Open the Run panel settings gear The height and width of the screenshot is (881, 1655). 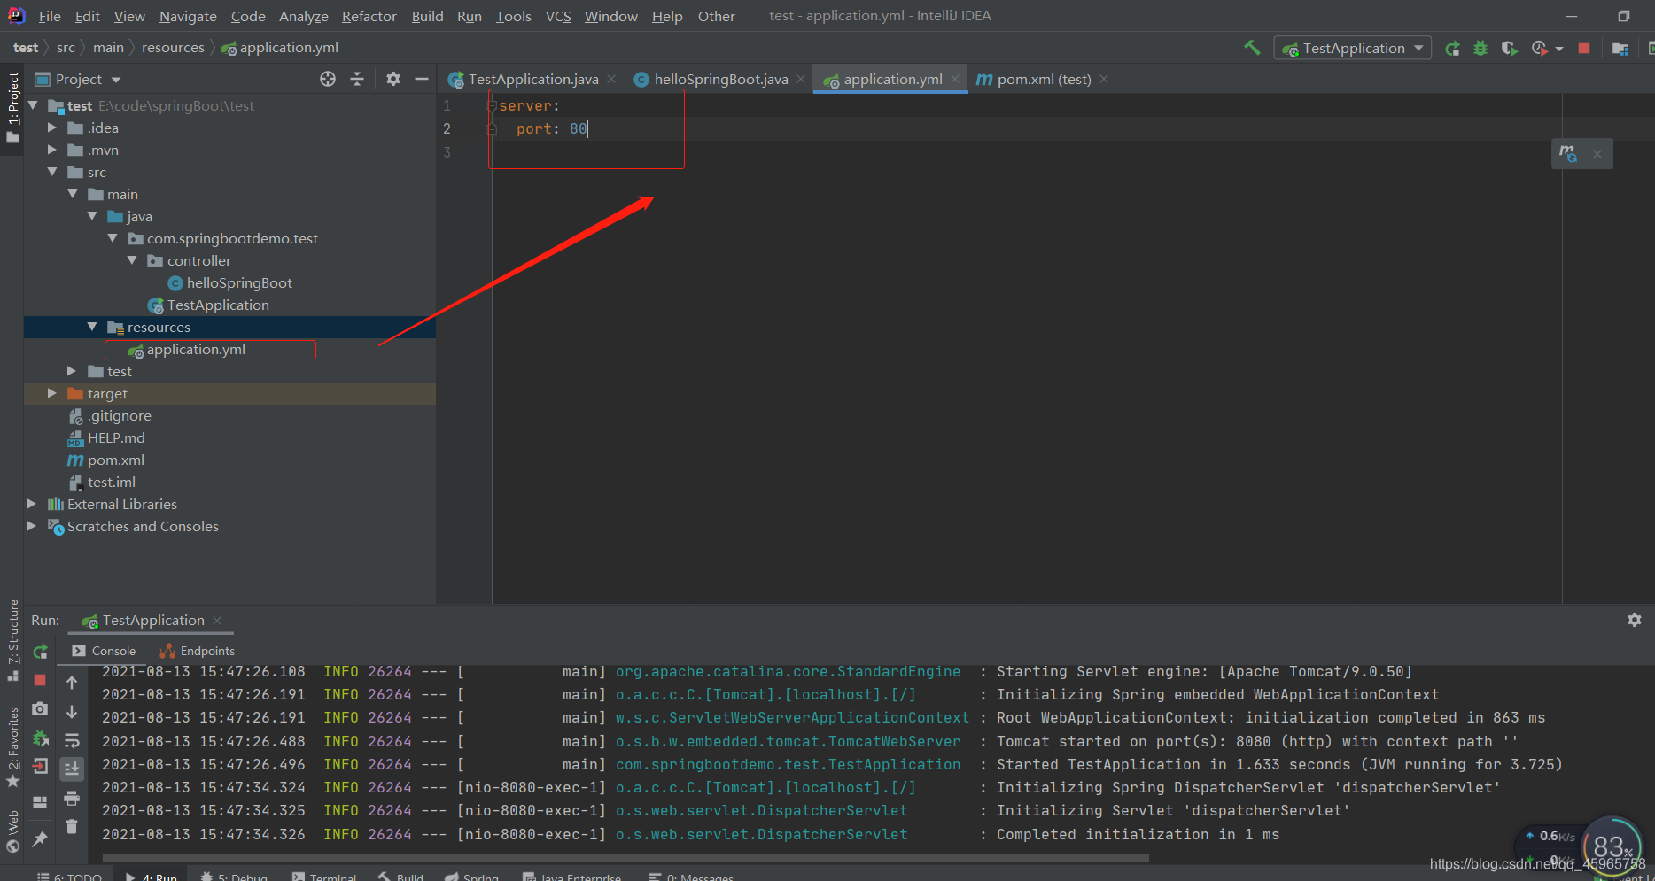point(1635,620)
